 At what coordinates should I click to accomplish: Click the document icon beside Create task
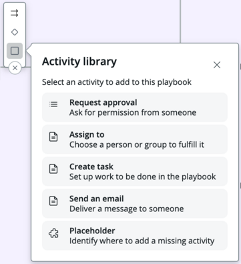[x=53, y=169]
